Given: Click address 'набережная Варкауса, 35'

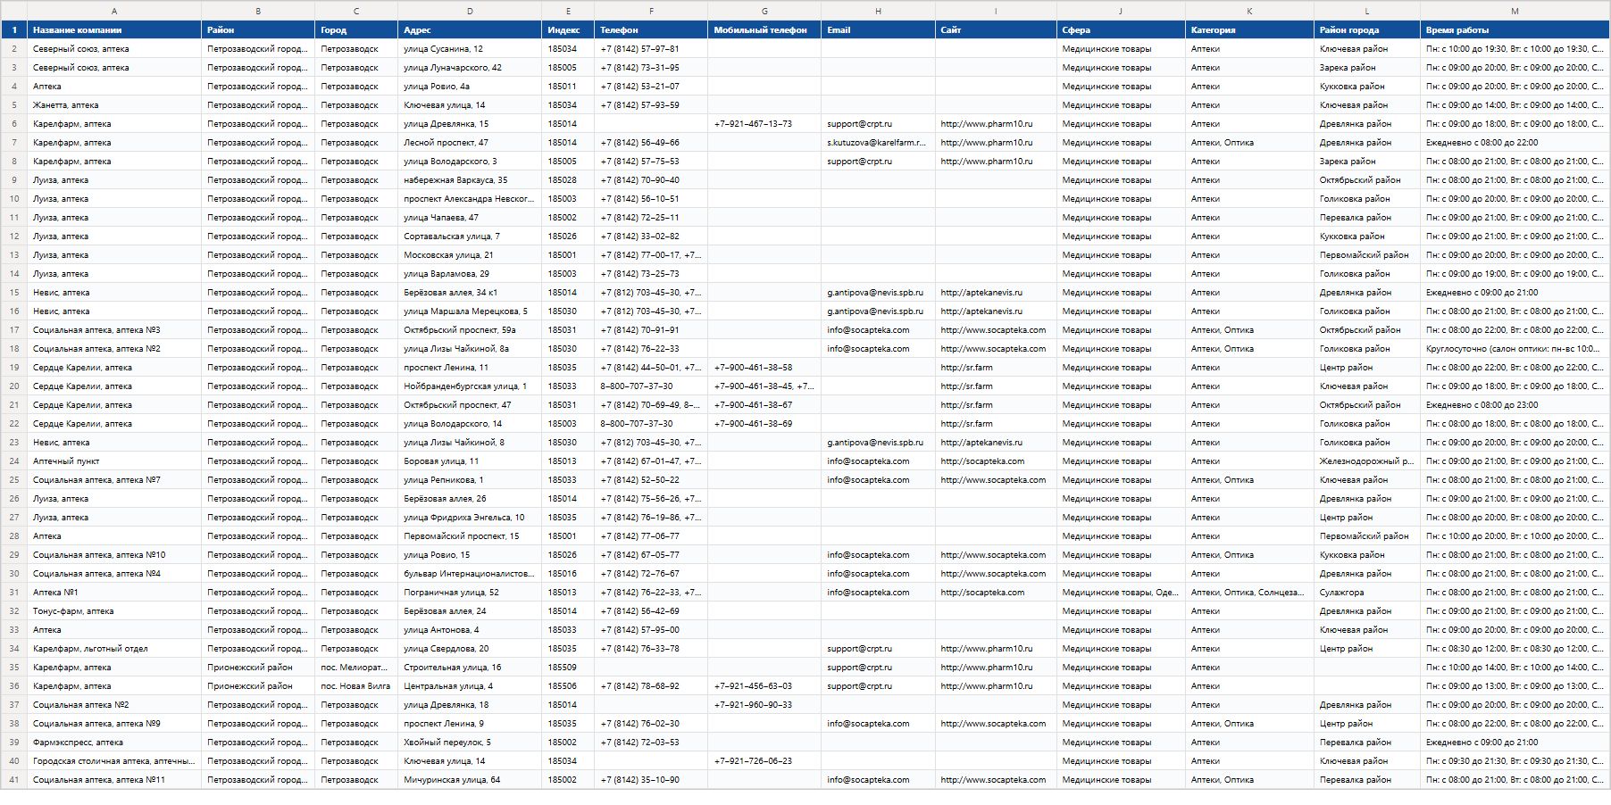Looking at the screenshot, I should 470,180.
